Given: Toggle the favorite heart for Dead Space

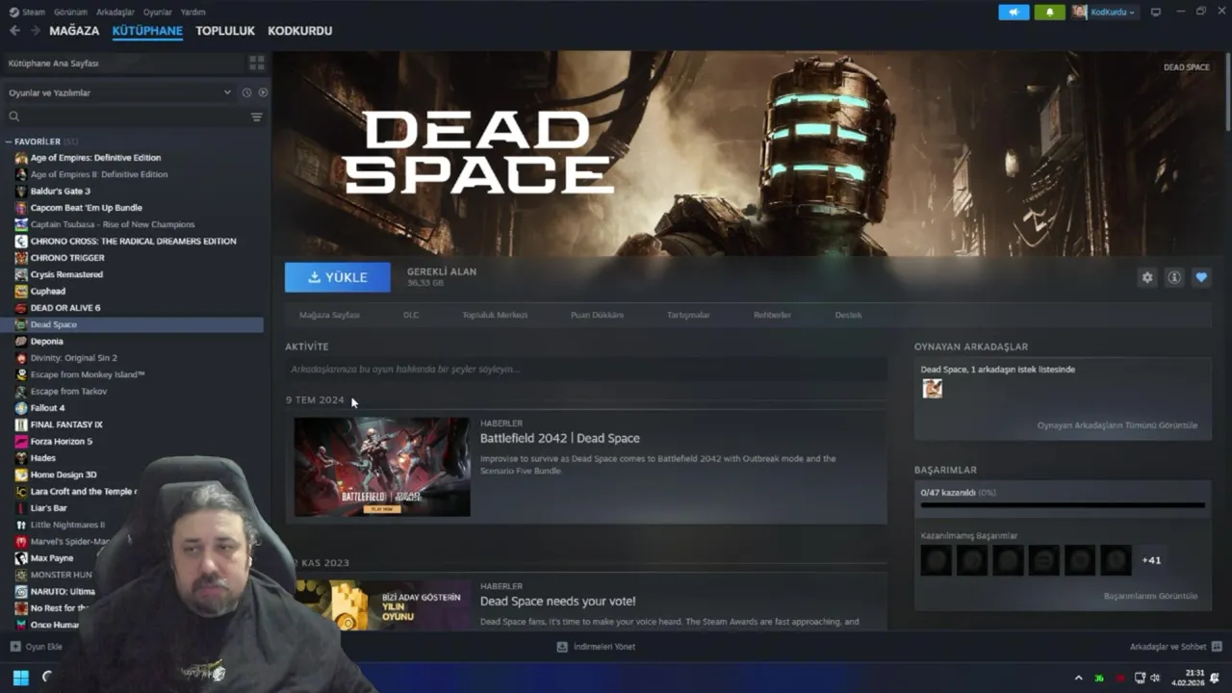Looking at the screenshot, I should 1201,277.
